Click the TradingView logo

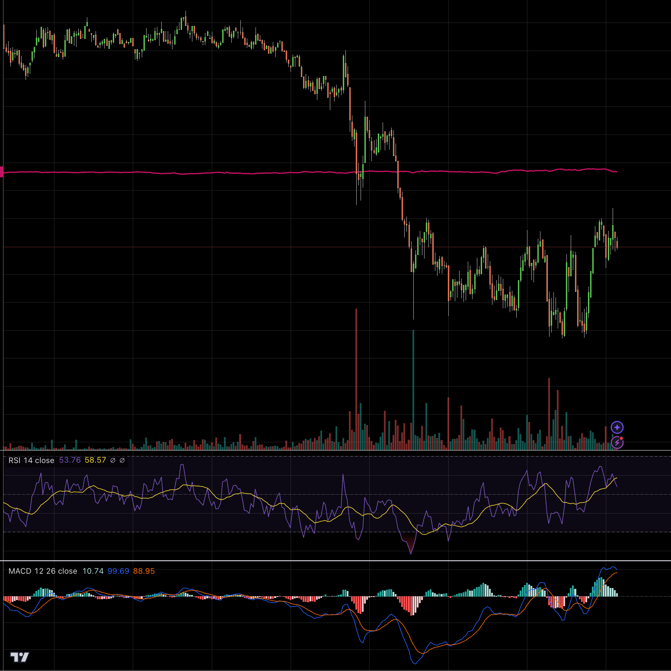[19, 657]
